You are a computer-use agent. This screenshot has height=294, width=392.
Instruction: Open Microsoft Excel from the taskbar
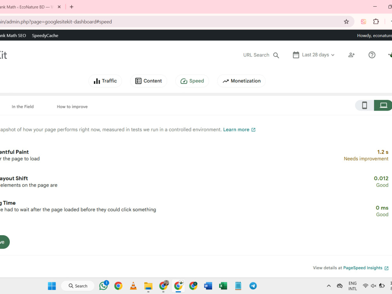(223, 286)
